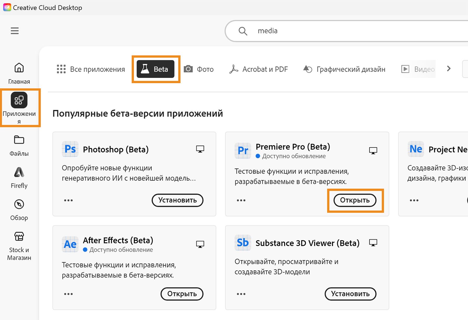Click the Substance 3D Viewer (Beta) title
Image resolution: width=468 pixels, height=320 pixels.
click(x=307, y=243)
